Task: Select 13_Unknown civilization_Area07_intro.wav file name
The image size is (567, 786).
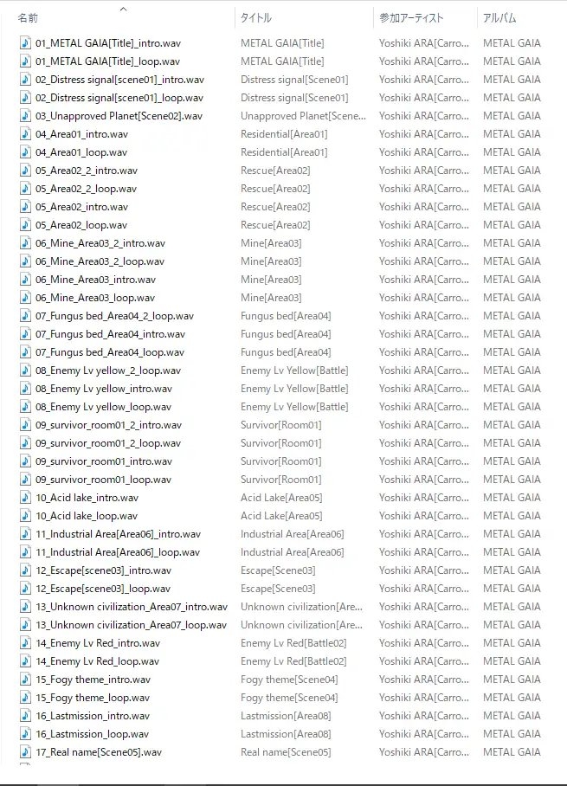Action: pos(131,607)
